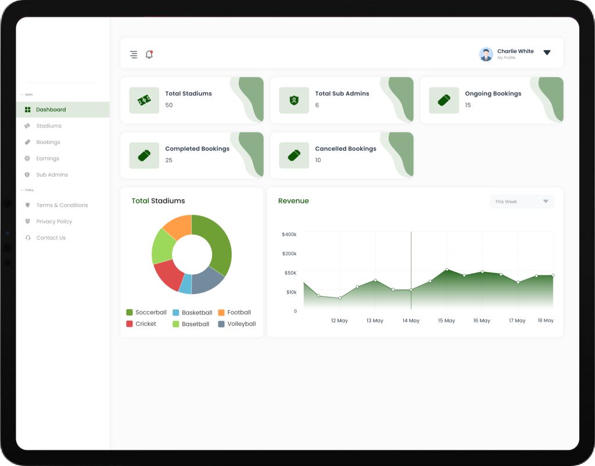Click the Contact Us link
The image size is (595, 466).
(51, 238)
